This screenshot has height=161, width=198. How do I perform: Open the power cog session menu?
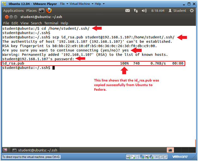(x=192, y=11)
